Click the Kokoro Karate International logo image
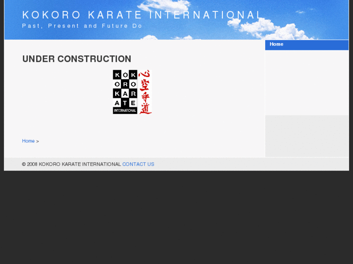 [133, 92]
